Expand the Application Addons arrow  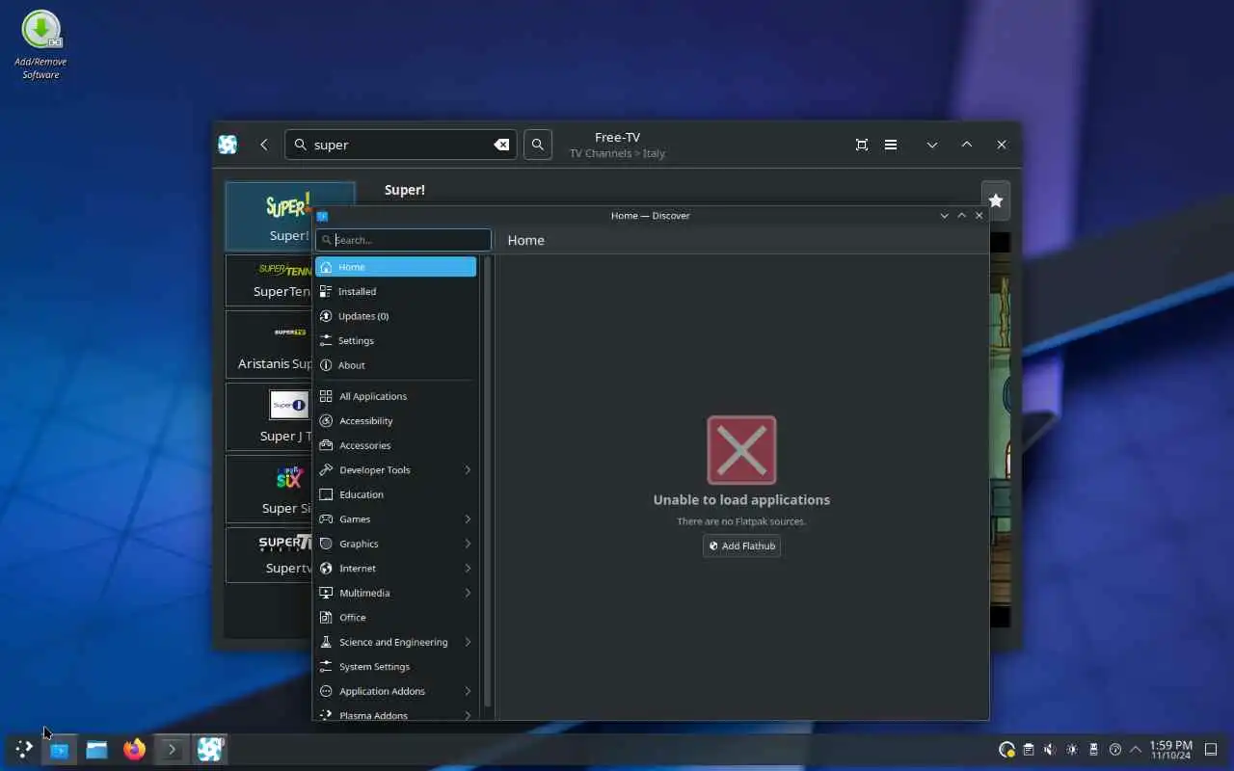(x=468, y=691)
